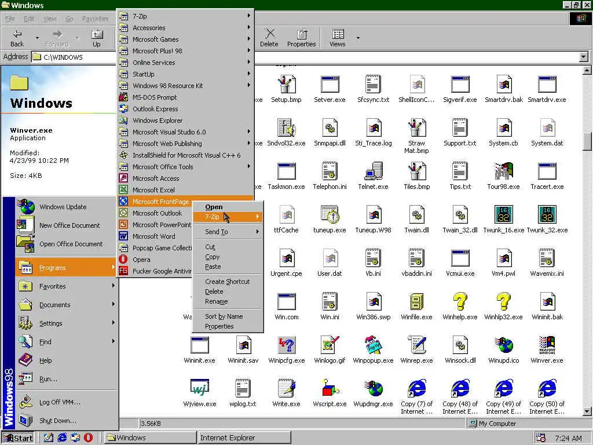This screenshot has width=593, height=445.
Task: Expand the Favorites Start menu submenu
Action: coord(67,286)
